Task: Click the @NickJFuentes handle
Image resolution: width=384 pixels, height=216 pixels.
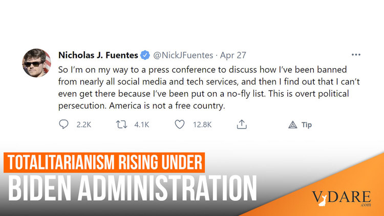Action: click(x=181, y=55)
